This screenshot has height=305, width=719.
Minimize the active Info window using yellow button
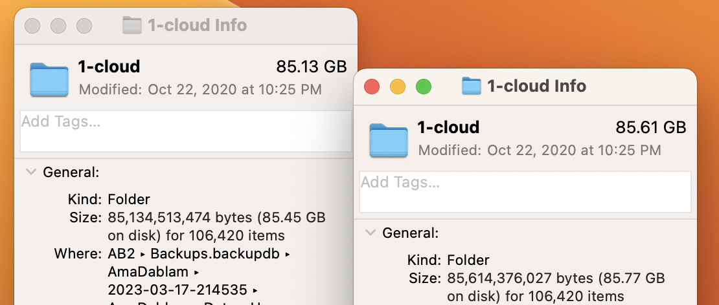click(x=398, y=87)
